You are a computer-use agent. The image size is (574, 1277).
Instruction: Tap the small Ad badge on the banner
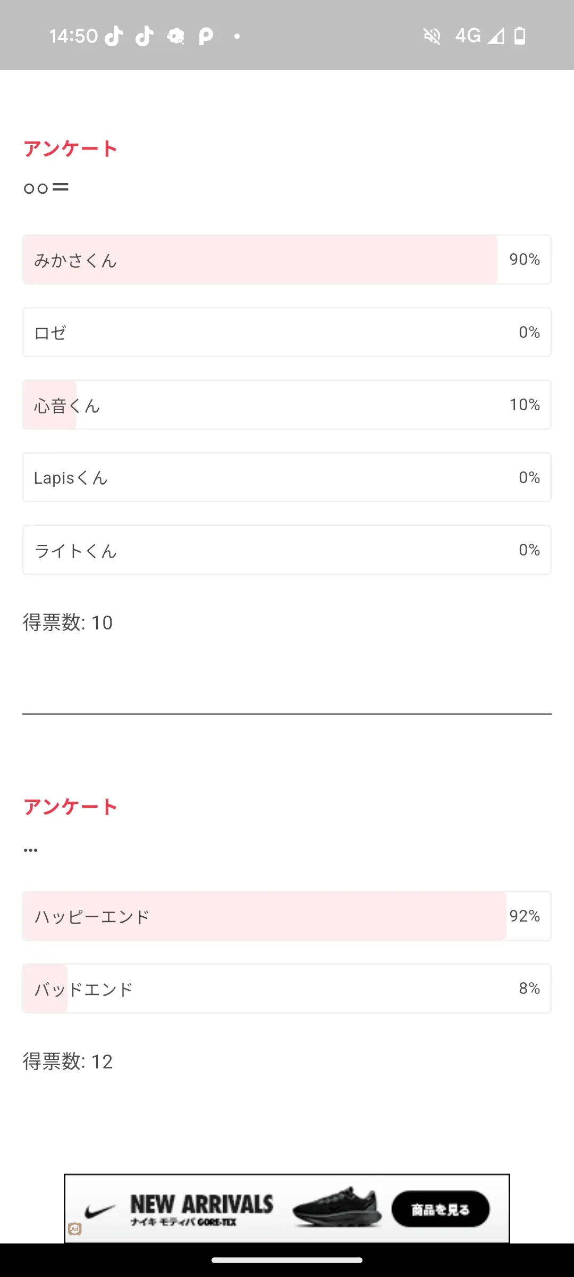75,1229
